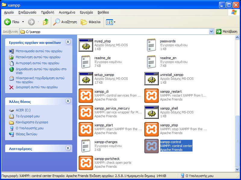Viewport: 241px width, 180px height.
Task: Open the Επεξεργασία menu
Action: [x=27, y=12]
